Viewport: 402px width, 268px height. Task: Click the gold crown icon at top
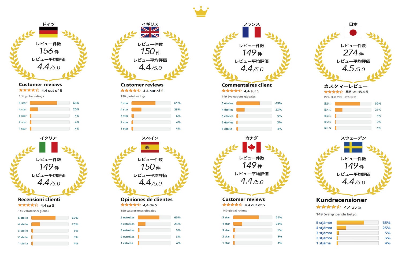[201, 12]
